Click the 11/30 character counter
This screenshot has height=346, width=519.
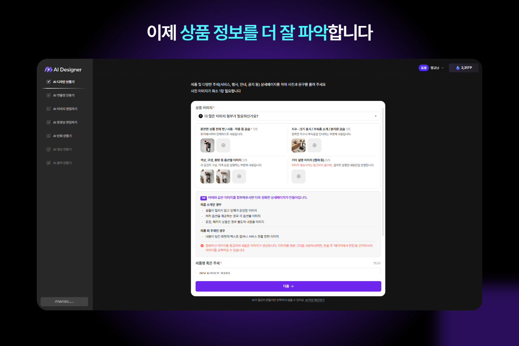[377, 263]
